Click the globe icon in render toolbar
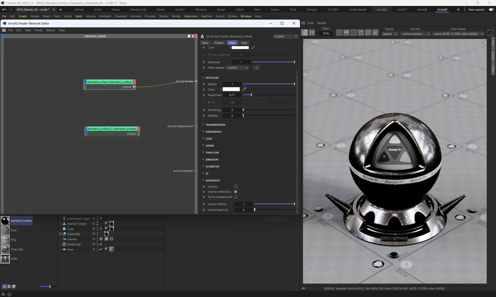 pos(354,33)
